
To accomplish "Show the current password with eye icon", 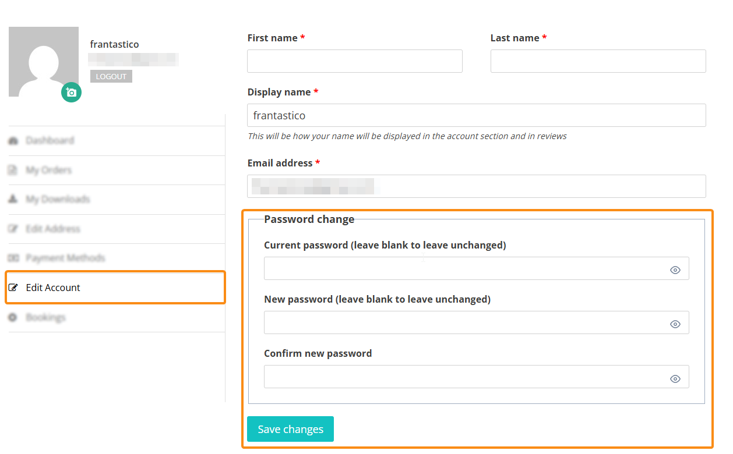I will pos(675,270).
